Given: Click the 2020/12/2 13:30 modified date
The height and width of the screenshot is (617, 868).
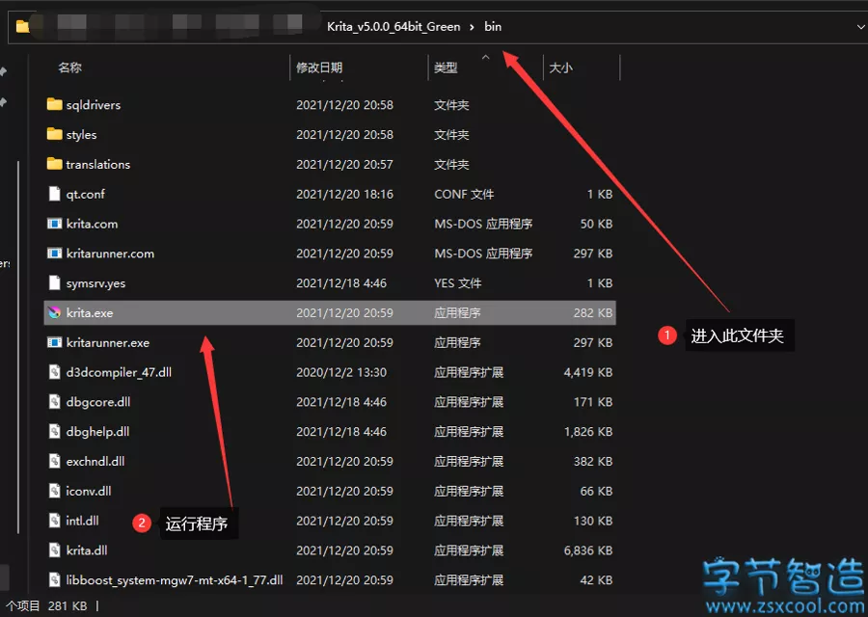Looking at the screenshot, I should (x=341, y=372).
